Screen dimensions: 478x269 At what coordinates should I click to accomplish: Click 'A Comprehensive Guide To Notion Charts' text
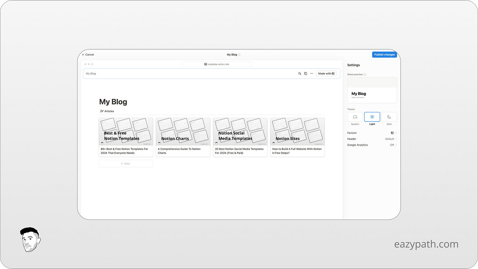[x=179, y=151]
